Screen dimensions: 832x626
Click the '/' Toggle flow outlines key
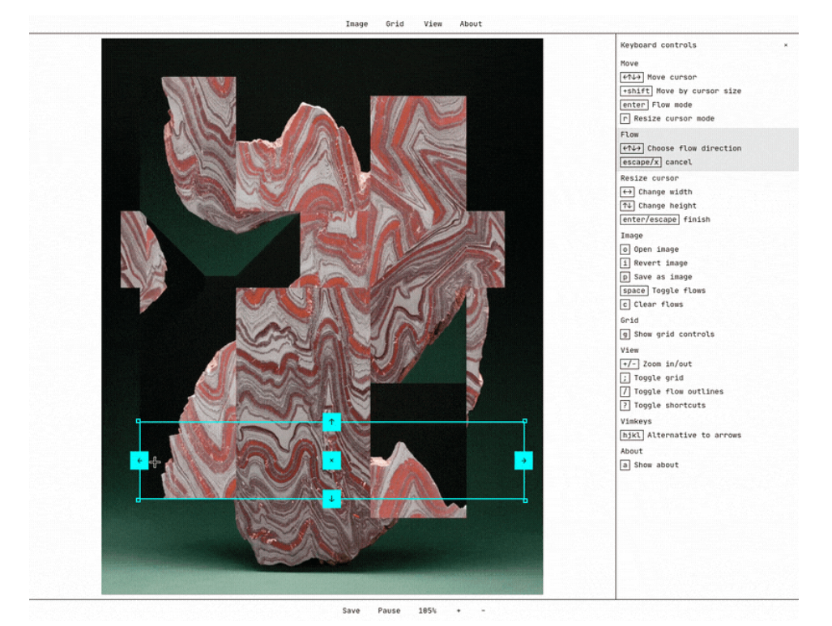coord(625,392)
